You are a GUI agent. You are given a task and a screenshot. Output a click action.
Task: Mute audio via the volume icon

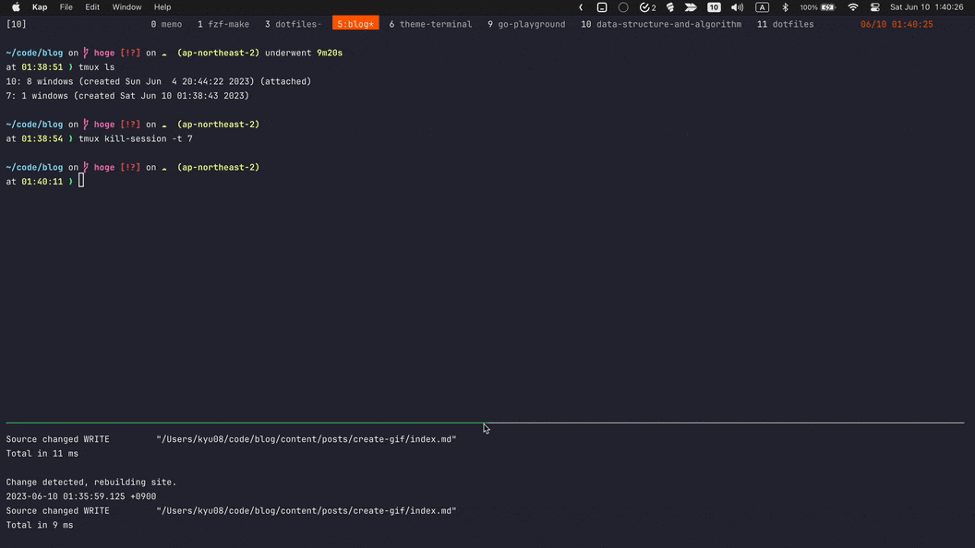point(736,6)
